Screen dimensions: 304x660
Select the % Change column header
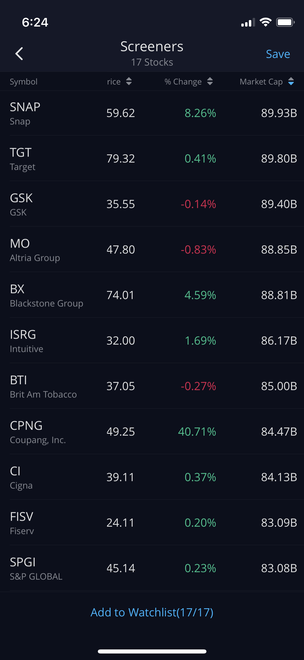pyautogui.click(x=183, y=82)
